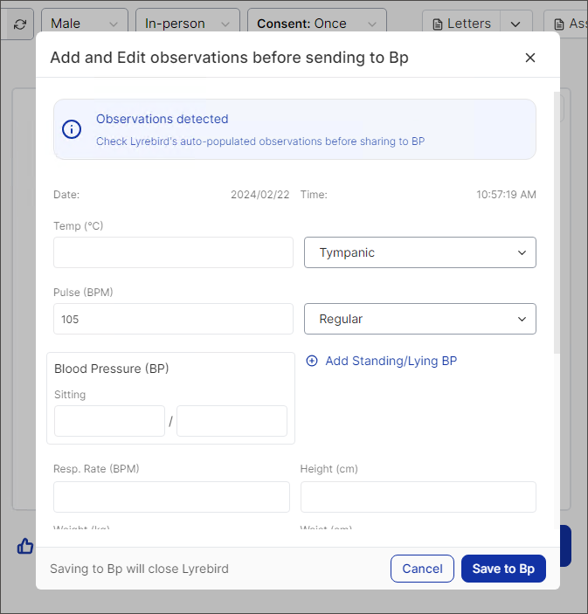Click the Save to Bp button
This screenshot has width=588, height=614.
503,569
